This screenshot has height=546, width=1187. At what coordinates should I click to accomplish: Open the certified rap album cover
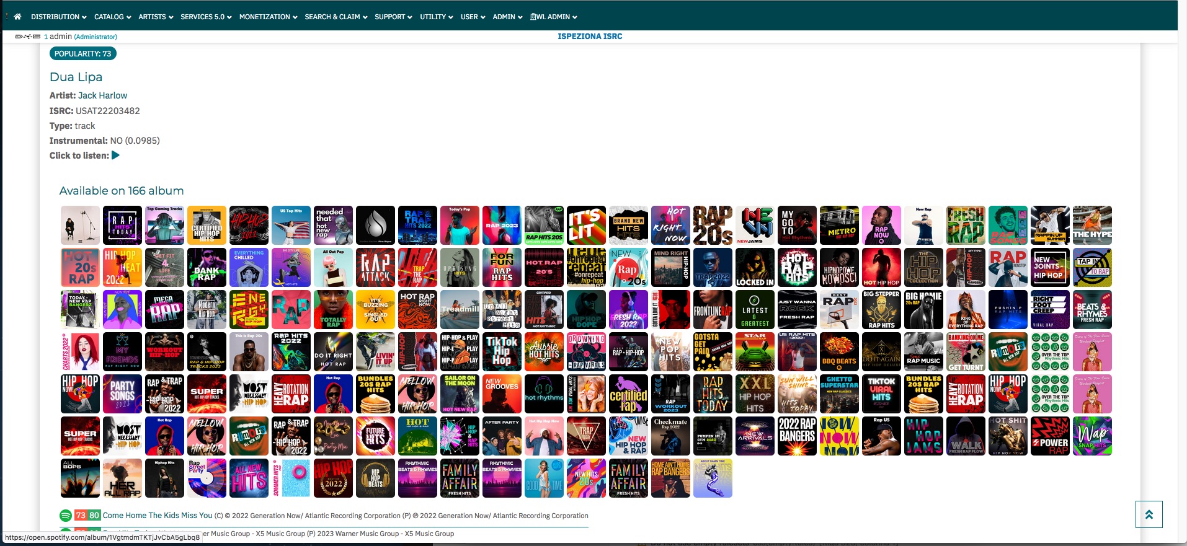[628, 394]
